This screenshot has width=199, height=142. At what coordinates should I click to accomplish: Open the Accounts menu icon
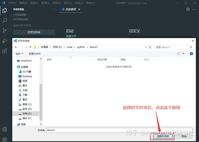pos(5,129)
